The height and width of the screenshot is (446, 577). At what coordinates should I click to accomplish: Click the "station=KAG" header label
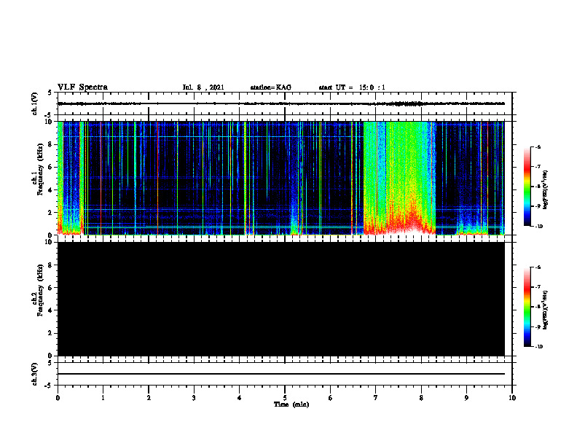270,87
